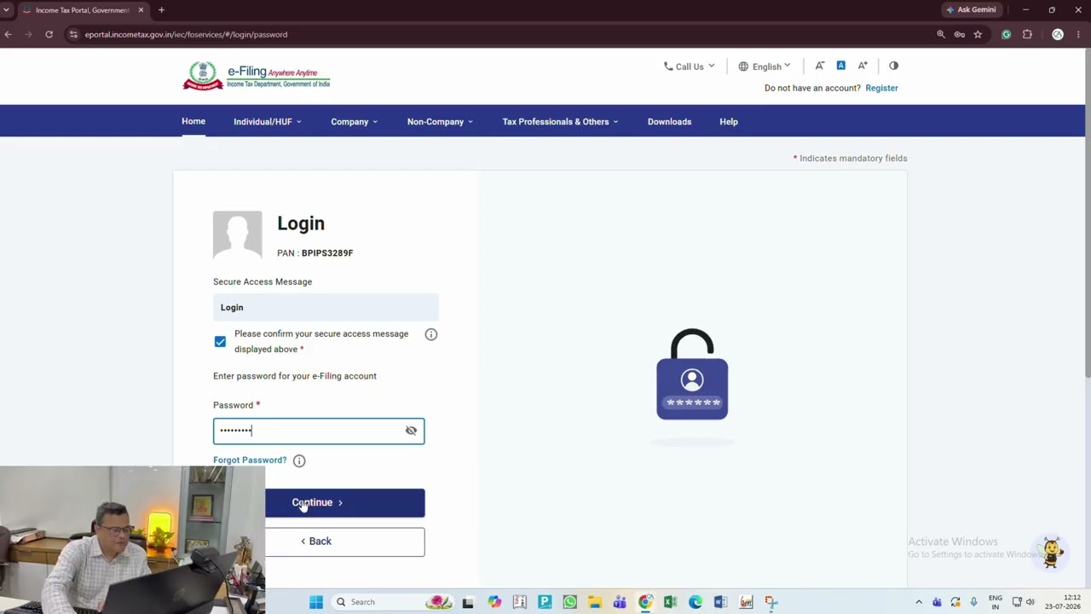Expand the Non-Company menu
This screenshot has height=614, width=1091.
[x=440, y=122]
